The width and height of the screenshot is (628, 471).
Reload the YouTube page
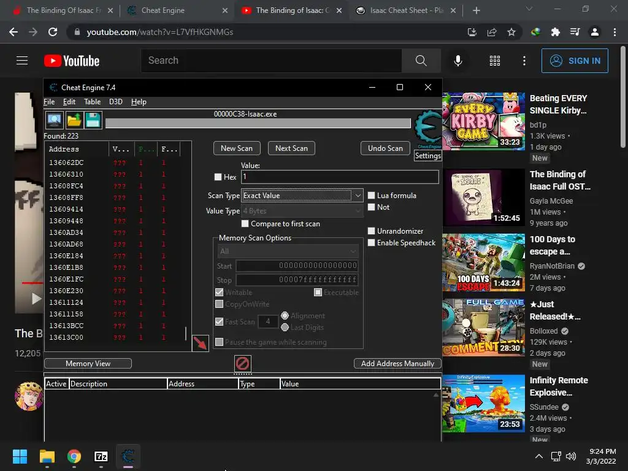coord(53,32)
